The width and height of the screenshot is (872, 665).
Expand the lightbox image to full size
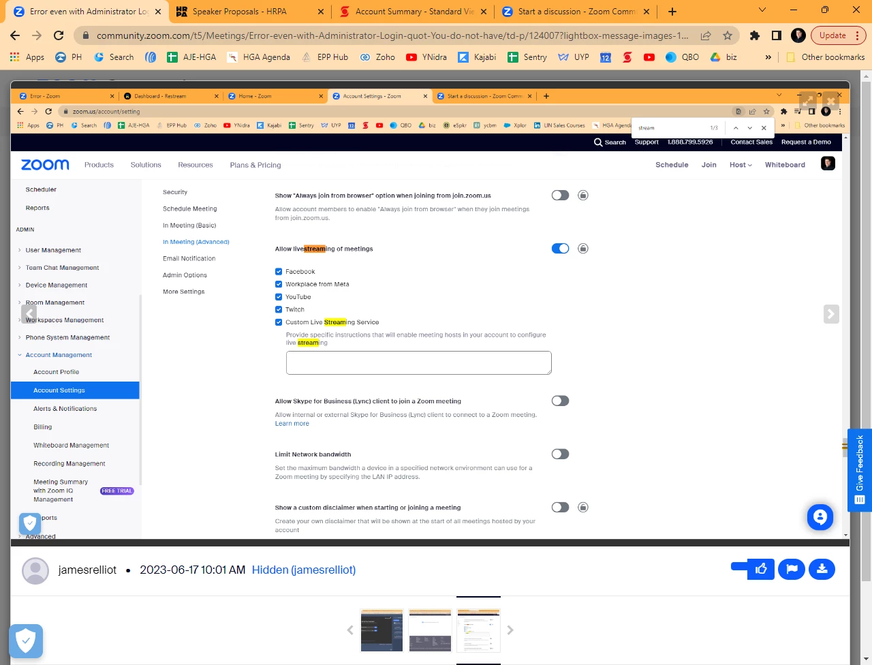pos(808,101)
